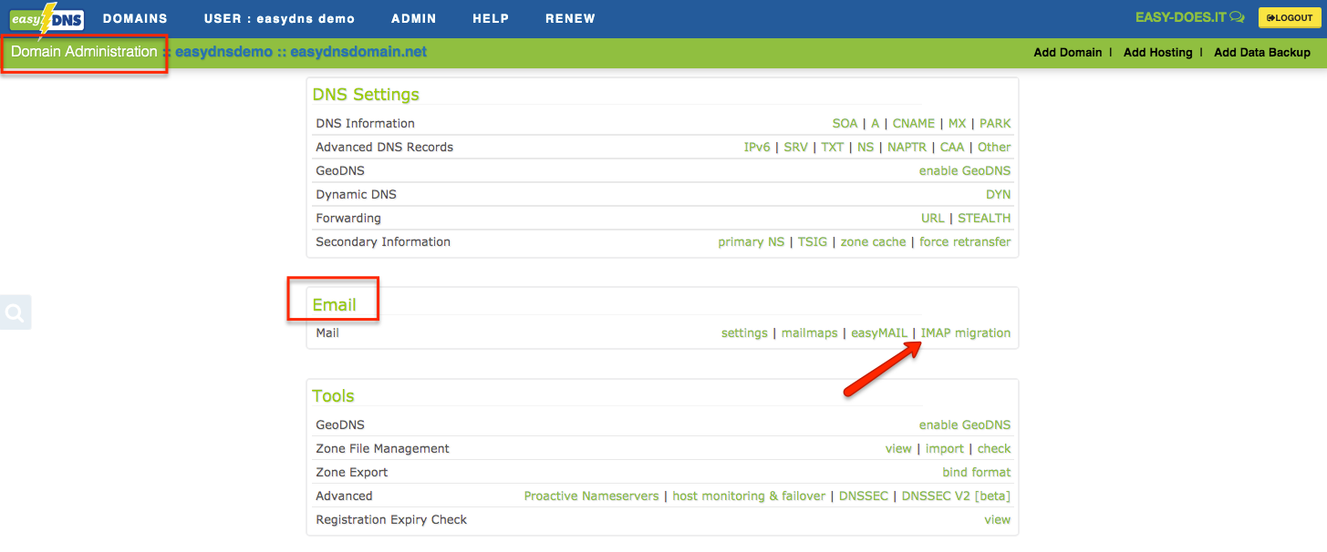Screen dimensions: 1327x552
Task: Click the Email section heading
Action: (334, 305)
